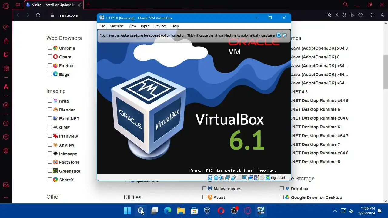This screenshot has width=388, height=218.
Task: Open the Extensions cube icon in Opera sidebar
Action: tap(6, 137)
